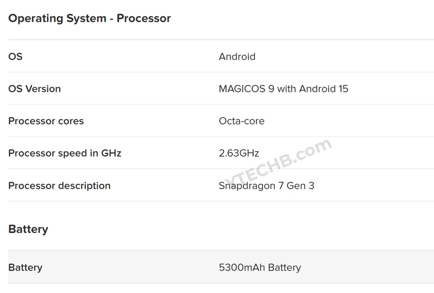
Task: Select the Battery label in the highlighted row
Action: (x=25, y=268)
